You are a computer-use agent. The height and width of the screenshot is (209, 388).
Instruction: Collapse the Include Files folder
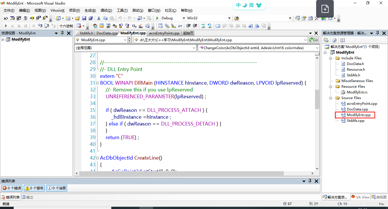pyautogui.click(x=331, y=58)
